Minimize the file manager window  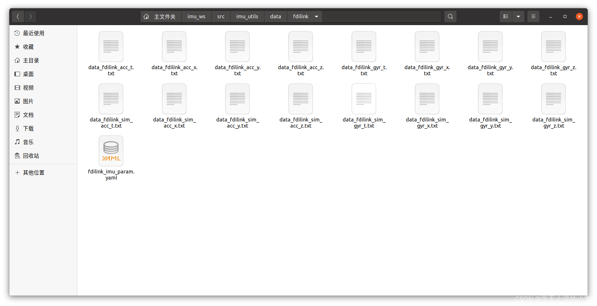coord(551,16)
